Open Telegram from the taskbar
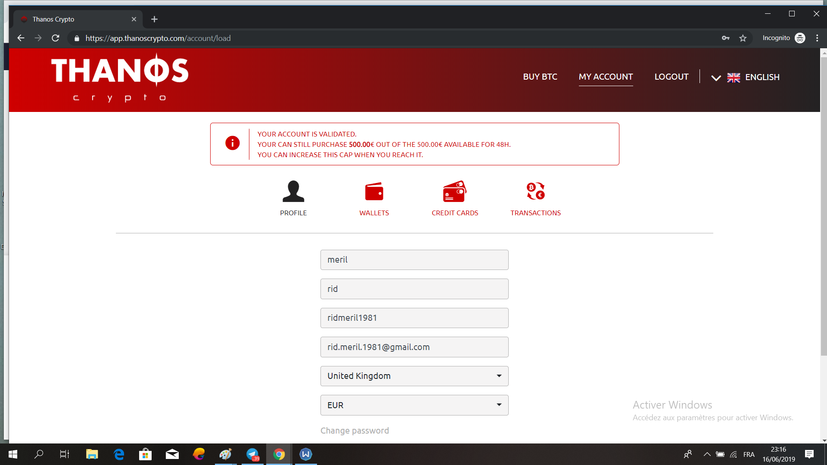 [x=252, y=454]
